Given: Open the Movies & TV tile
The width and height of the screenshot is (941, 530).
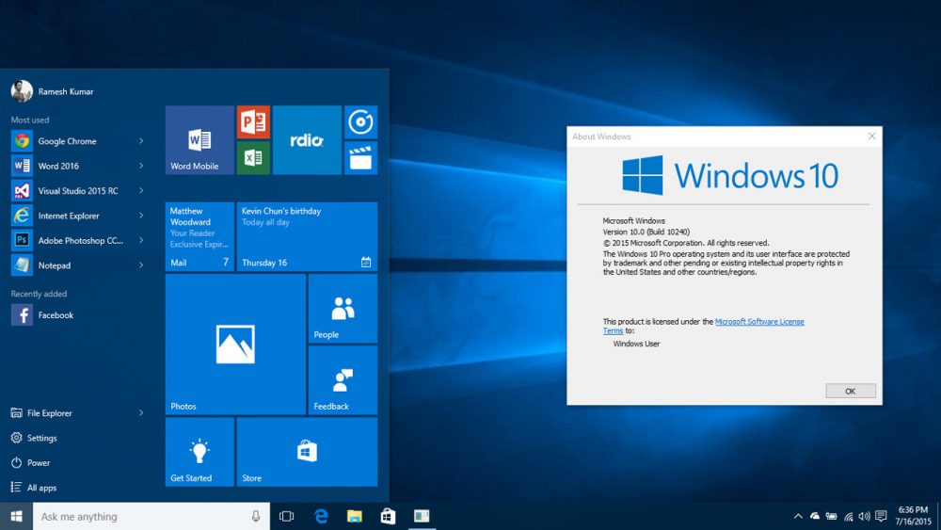Looking at the screenshot, I should pos(360,158).
